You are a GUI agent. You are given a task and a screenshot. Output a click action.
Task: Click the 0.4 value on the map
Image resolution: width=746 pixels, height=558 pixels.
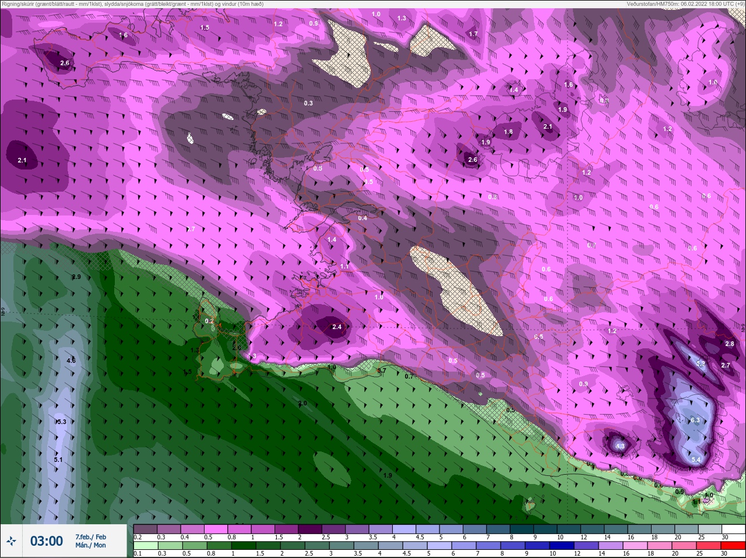pos(363,218)
